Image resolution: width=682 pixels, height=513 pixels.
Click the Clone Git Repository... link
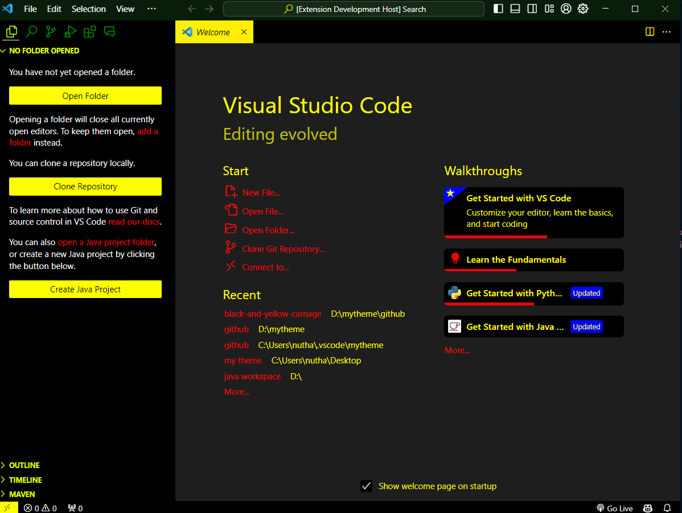click(283, 249)
